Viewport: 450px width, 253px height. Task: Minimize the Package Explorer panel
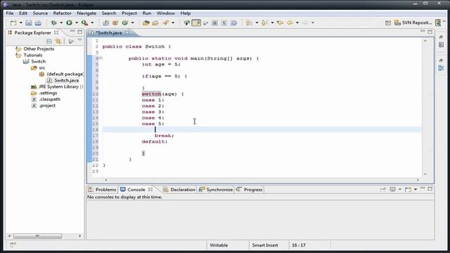click(x=72, y=31)
